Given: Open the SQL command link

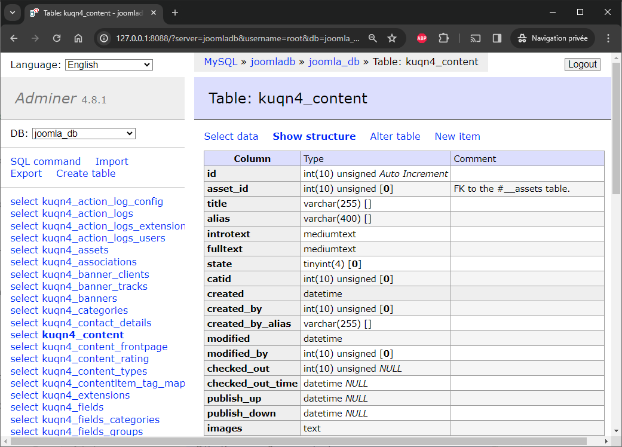Looking at the screenshot, I should pos(45,161).
